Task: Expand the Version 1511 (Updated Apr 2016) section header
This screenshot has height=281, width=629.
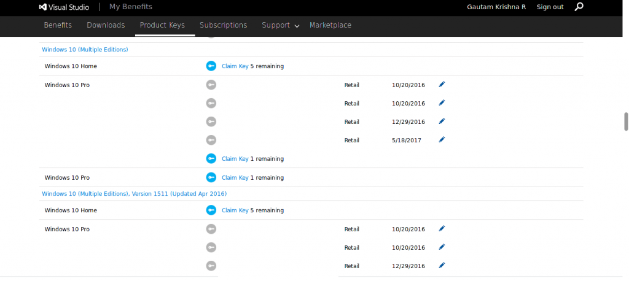Action: point(134,194)
